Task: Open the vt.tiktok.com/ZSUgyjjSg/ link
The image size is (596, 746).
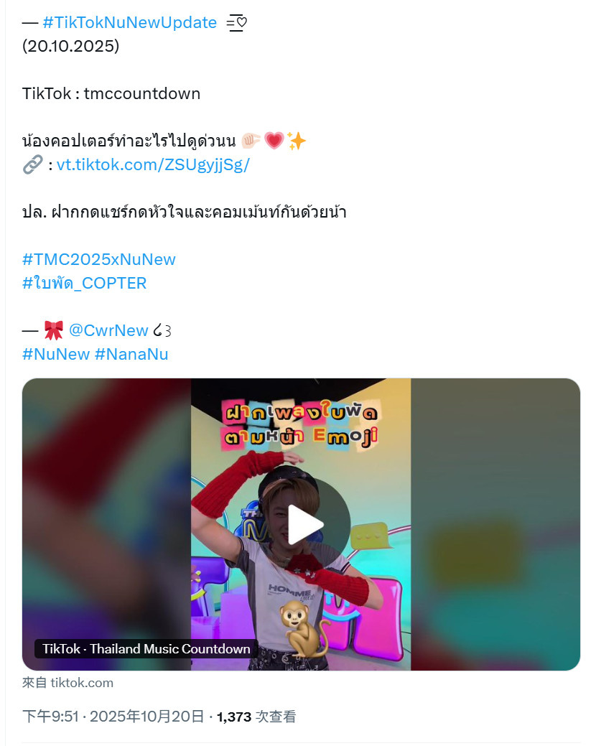Action: (153, 164)
